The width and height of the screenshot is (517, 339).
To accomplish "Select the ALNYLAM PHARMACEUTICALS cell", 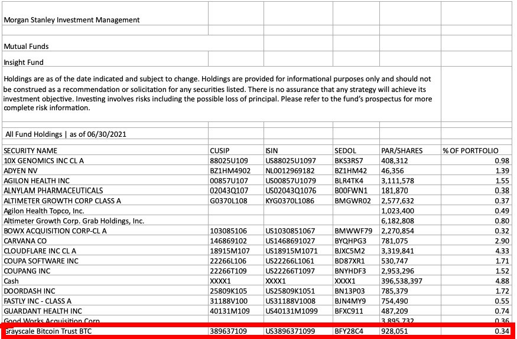I will [x=105, y=190].
